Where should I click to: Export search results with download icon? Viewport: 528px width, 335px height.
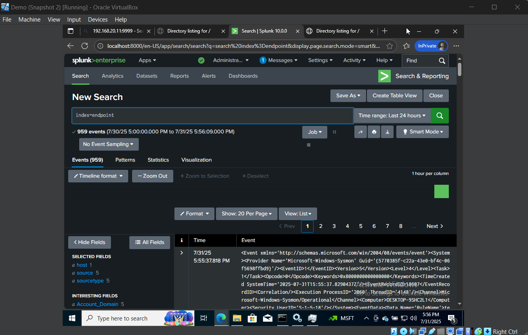tap(387, 132)
